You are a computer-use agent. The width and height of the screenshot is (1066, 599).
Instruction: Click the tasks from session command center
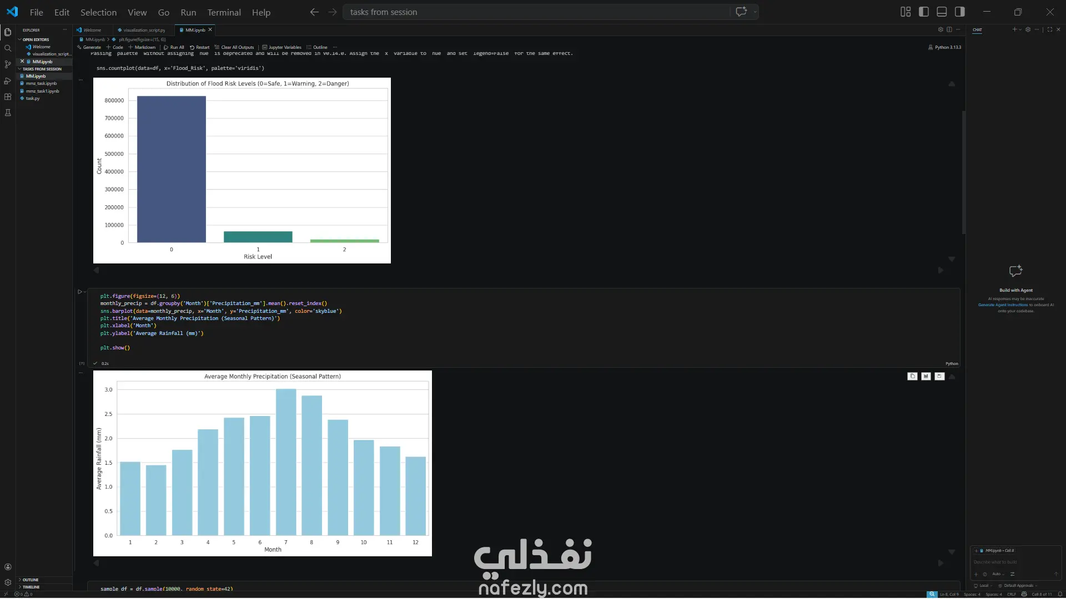(x=536, y=12)
